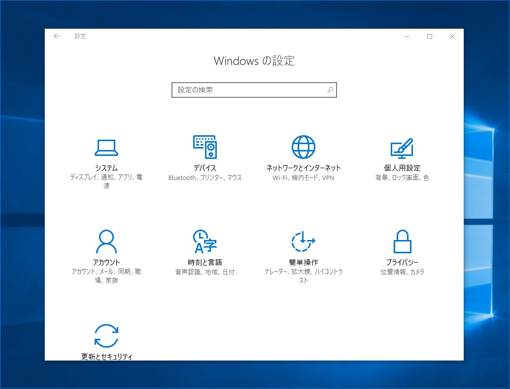Click the Bluetooth、プリンター、マウス description
This screenshot has height=389, width=510.
pos(205,178)
